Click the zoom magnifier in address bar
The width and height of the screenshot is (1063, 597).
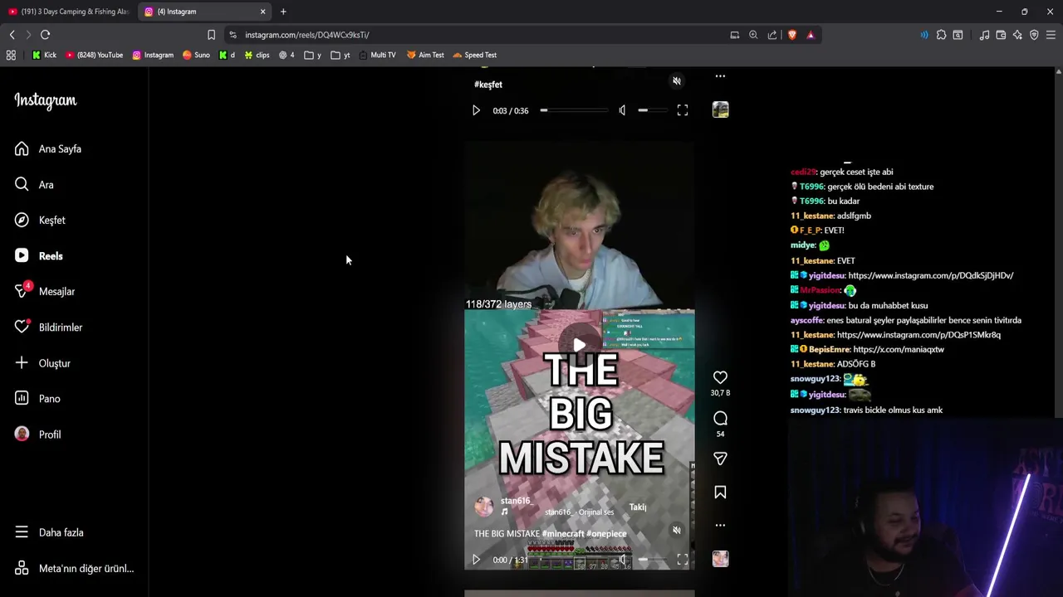click(x=753, y=35)
